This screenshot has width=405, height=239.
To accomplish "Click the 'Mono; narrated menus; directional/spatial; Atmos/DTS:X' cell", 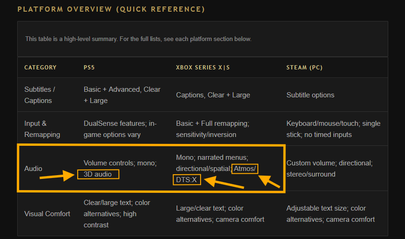I will (216, 169).
